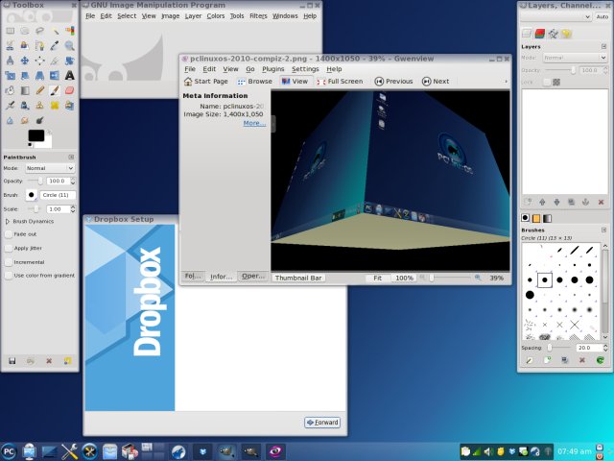Select the Pencil tool
Image resolution: width=614 pixels, height=461 pixels.
pos(39,90)
